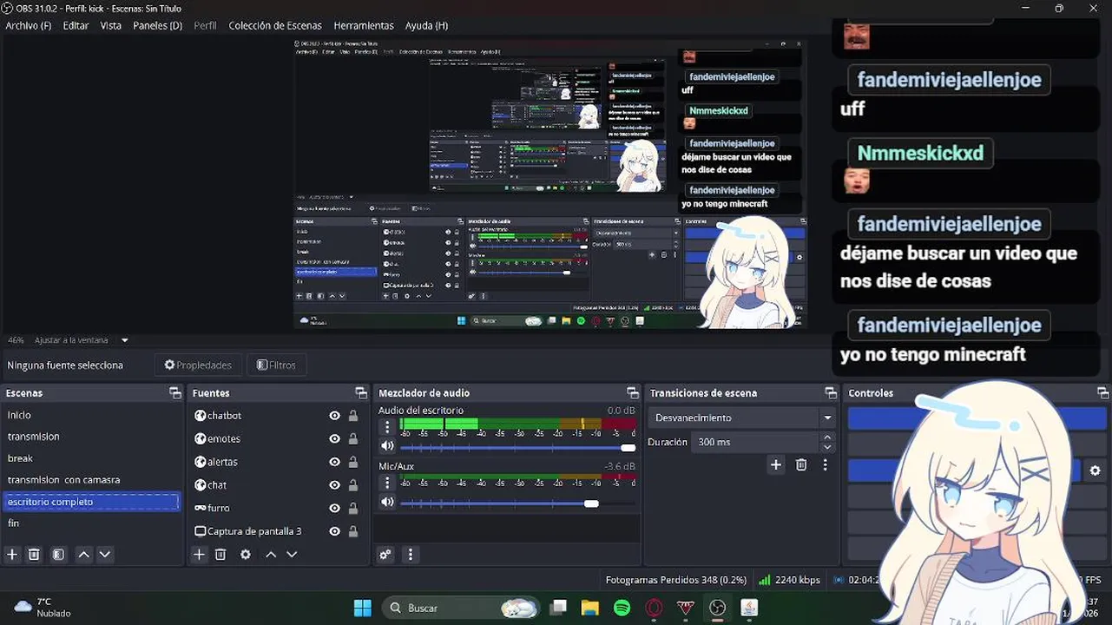Hide the emotes source

334,439
